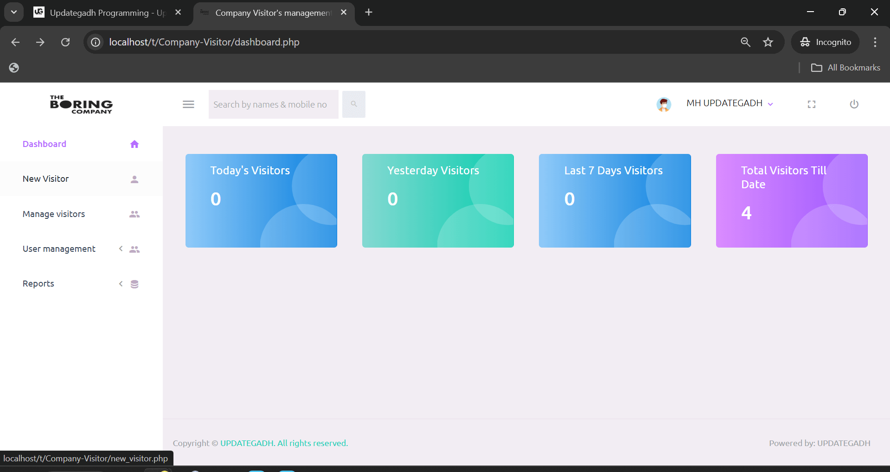Click the Total Visitors Till Date card
Screen dimensions: 890x472
tap(791, 200)
